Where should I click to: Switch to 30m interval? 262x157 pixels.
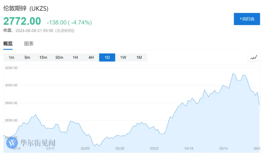pos(59,57)
